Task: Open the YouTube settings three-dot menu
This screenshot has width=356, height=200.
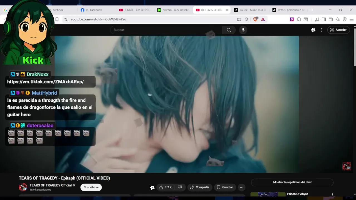Action: coord(322,30)
